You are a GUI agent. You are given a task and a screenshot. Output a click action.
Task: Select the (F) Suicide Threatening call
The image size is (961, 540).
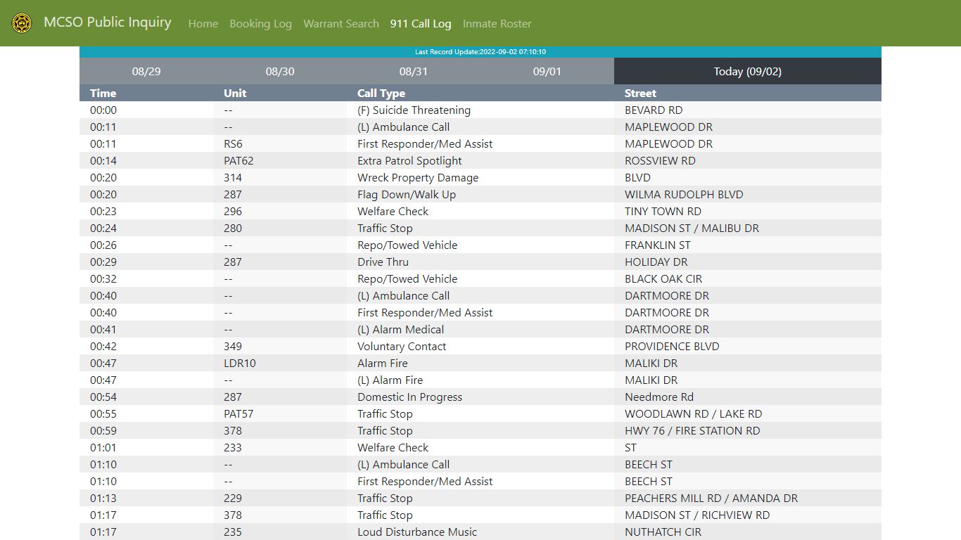[x=480, y=110]
